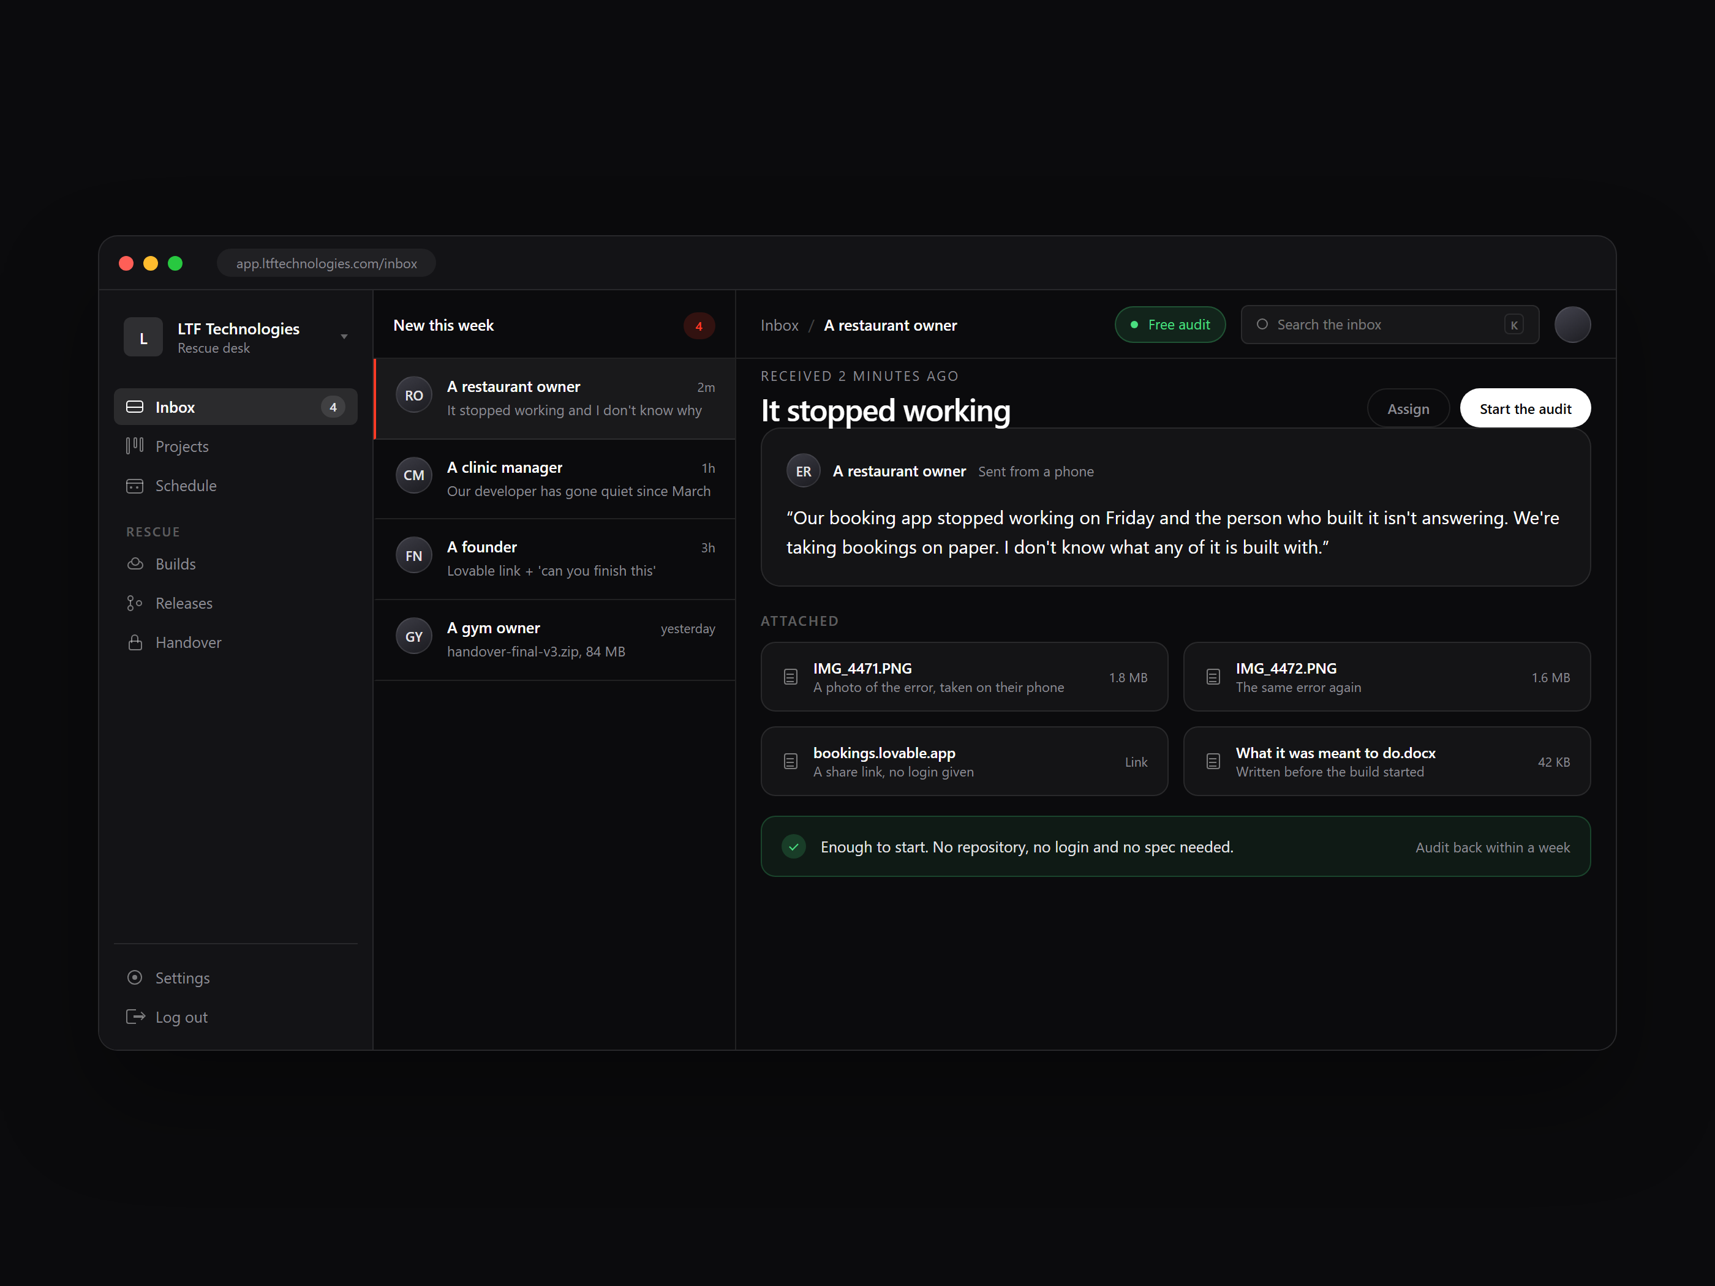This screenshot has width=1715, height=1286.
Task: Click file icon on IMG_4471.PNG attachment
Action: point(791,677)
